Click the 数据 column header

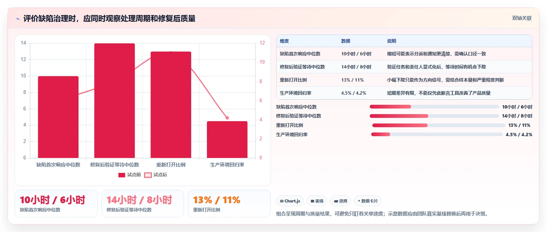[x=346, y=41]
